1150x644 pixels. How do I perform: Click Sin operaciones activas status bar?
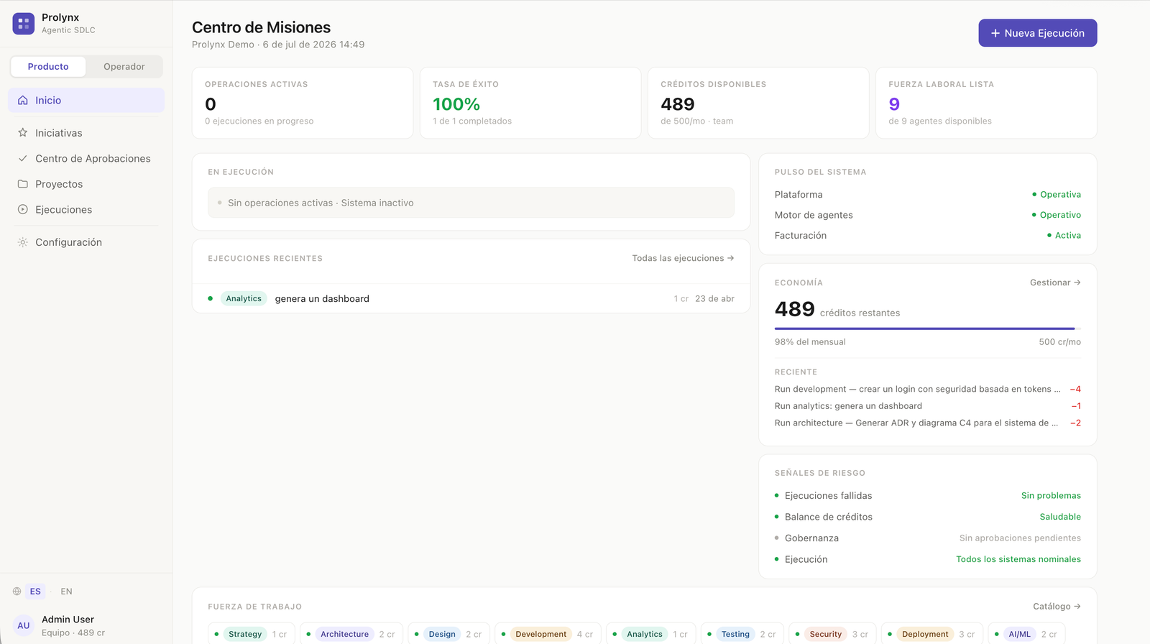click(471, 203)
